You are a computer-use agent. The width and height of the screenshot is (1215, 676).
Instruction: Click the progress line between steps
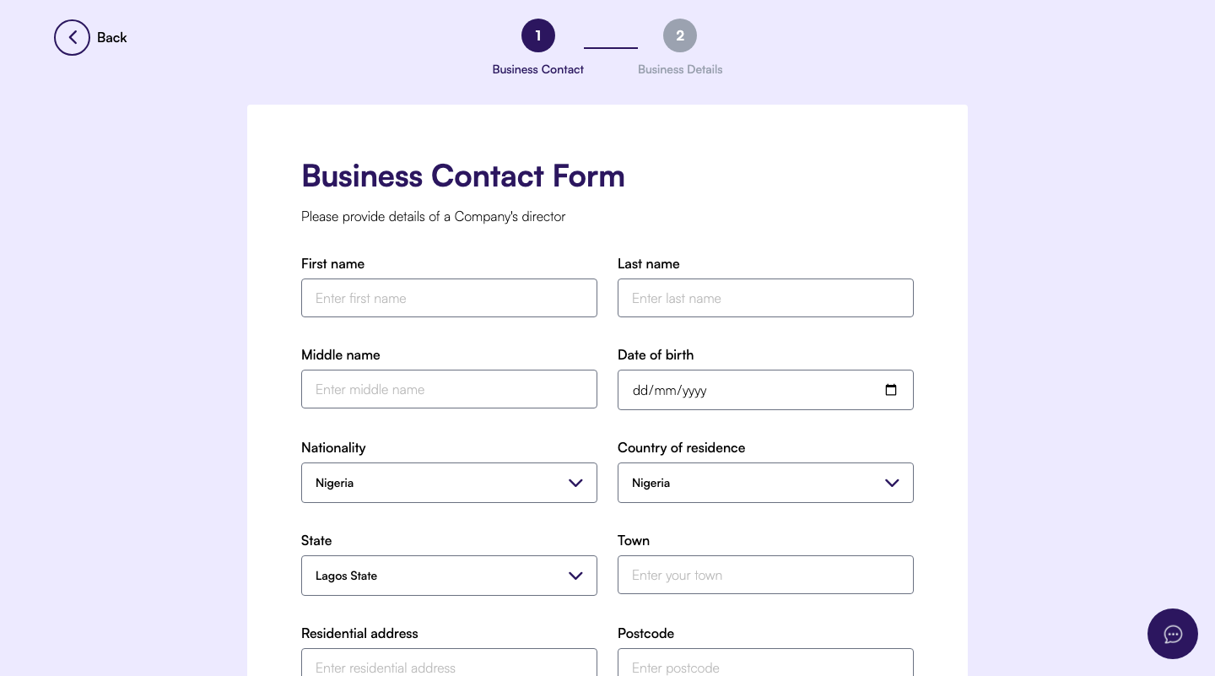pos(611,49)
